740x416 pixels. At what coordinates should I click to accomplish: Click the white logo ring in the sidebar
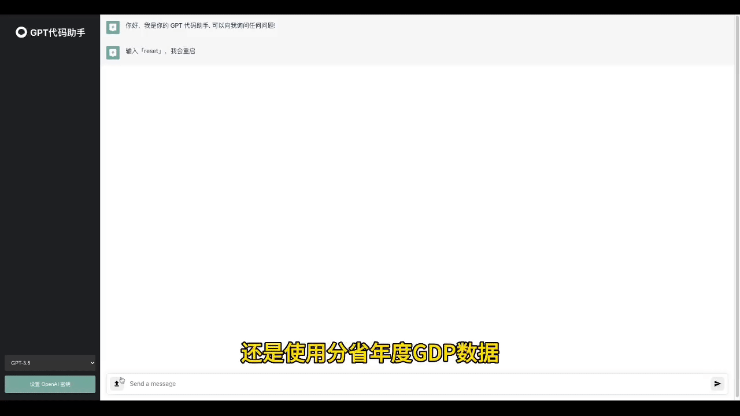pyautogui.click(x=21, y=32)
